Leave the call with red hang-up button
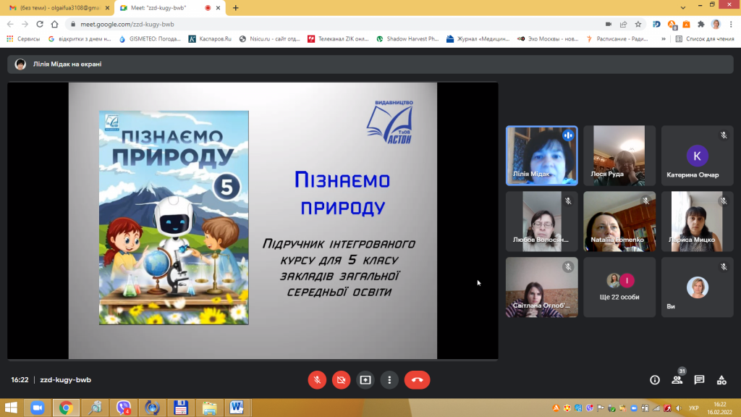Image resolution: width=741 pixels, height=417 pixels. [417, 379]
